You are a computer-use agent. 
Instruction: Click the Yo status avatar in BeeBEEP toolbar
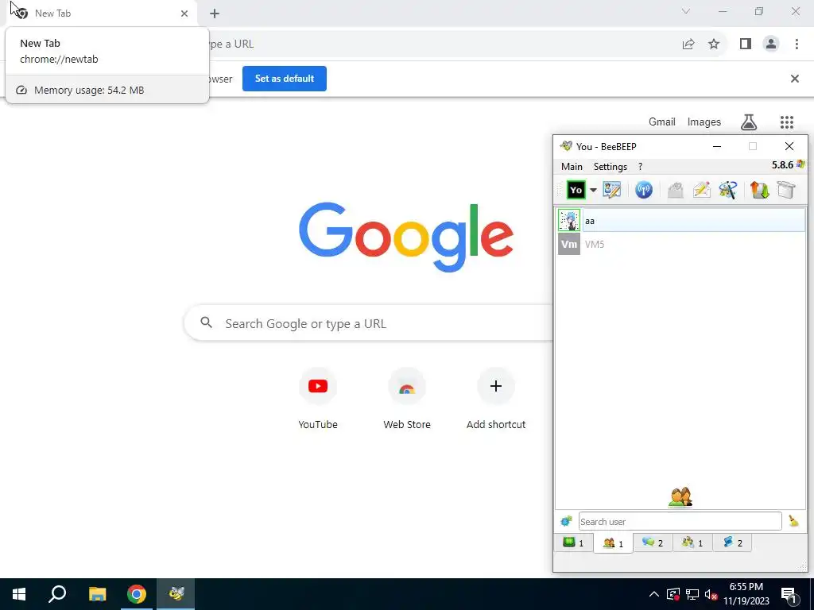pyautogui.click(x=576, y=190)
